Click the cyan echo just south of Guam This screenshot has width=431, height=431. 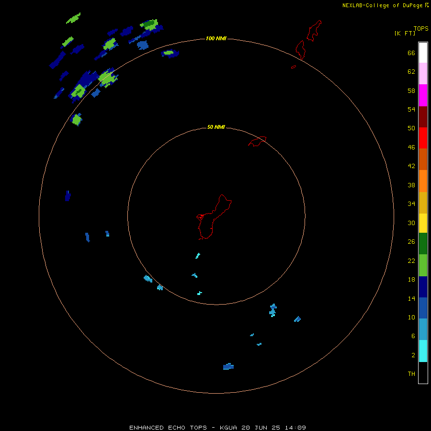pyautogui.click(x=198, y=256)
